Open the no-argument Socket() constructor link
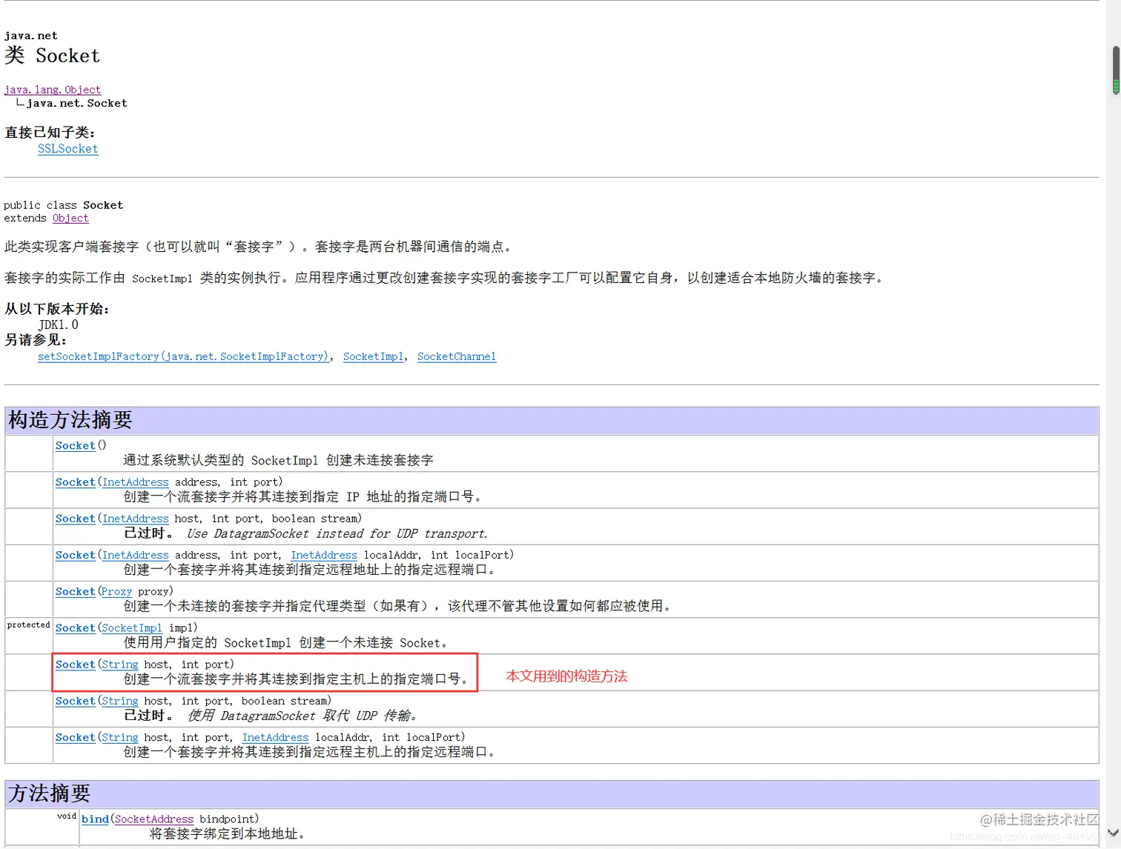Screen dimensions: 1121x849 [74, 445]
